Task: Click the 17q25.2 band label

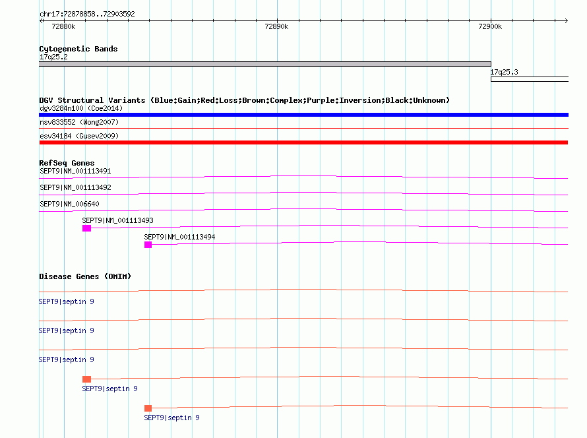Action: 53,57
